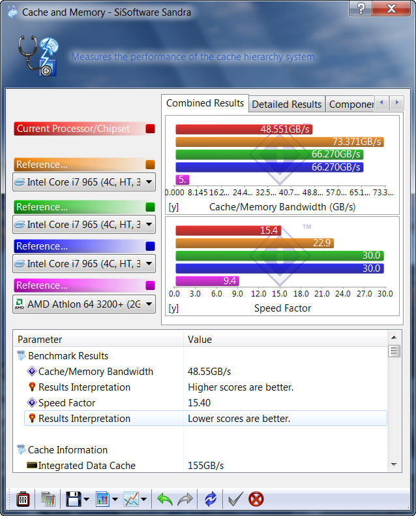Viewport: 416px width, 516px height.
Task: Toggle the green Reference checkbox
Action: 150,207
